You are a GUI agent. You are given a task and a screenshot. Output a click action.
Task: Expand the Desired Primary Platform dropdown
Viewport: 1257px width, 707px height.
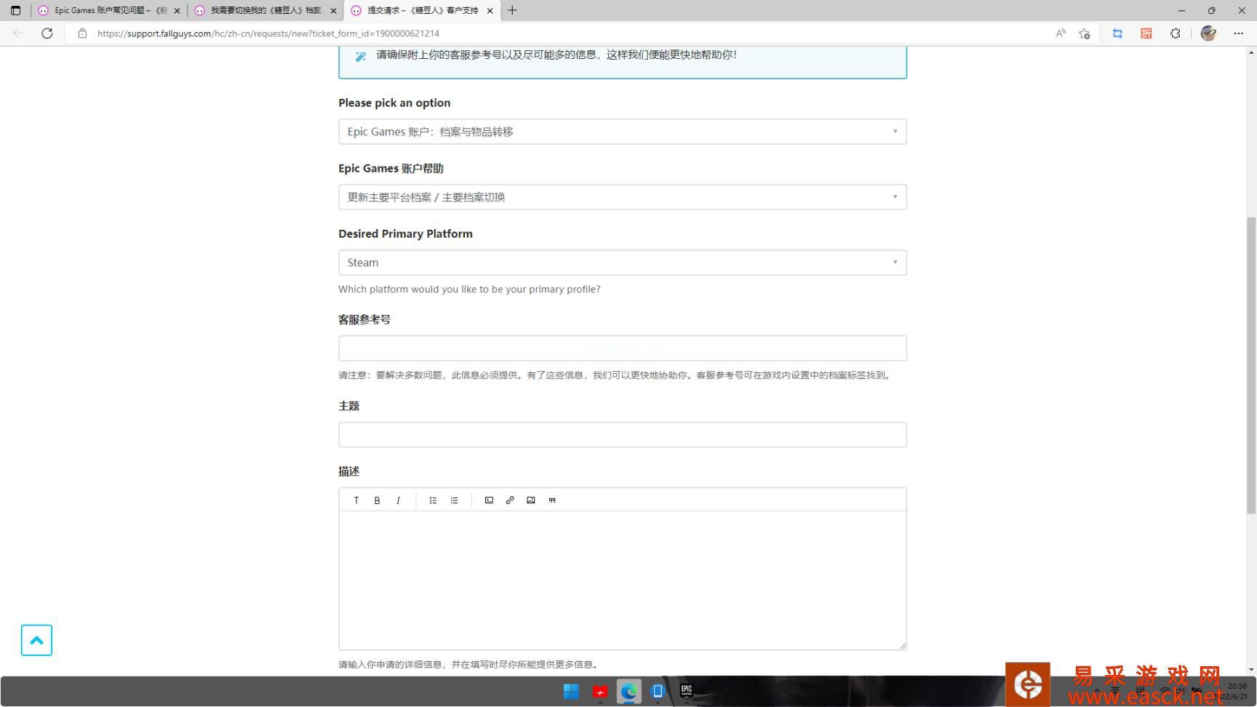click(x=623, y=263)
